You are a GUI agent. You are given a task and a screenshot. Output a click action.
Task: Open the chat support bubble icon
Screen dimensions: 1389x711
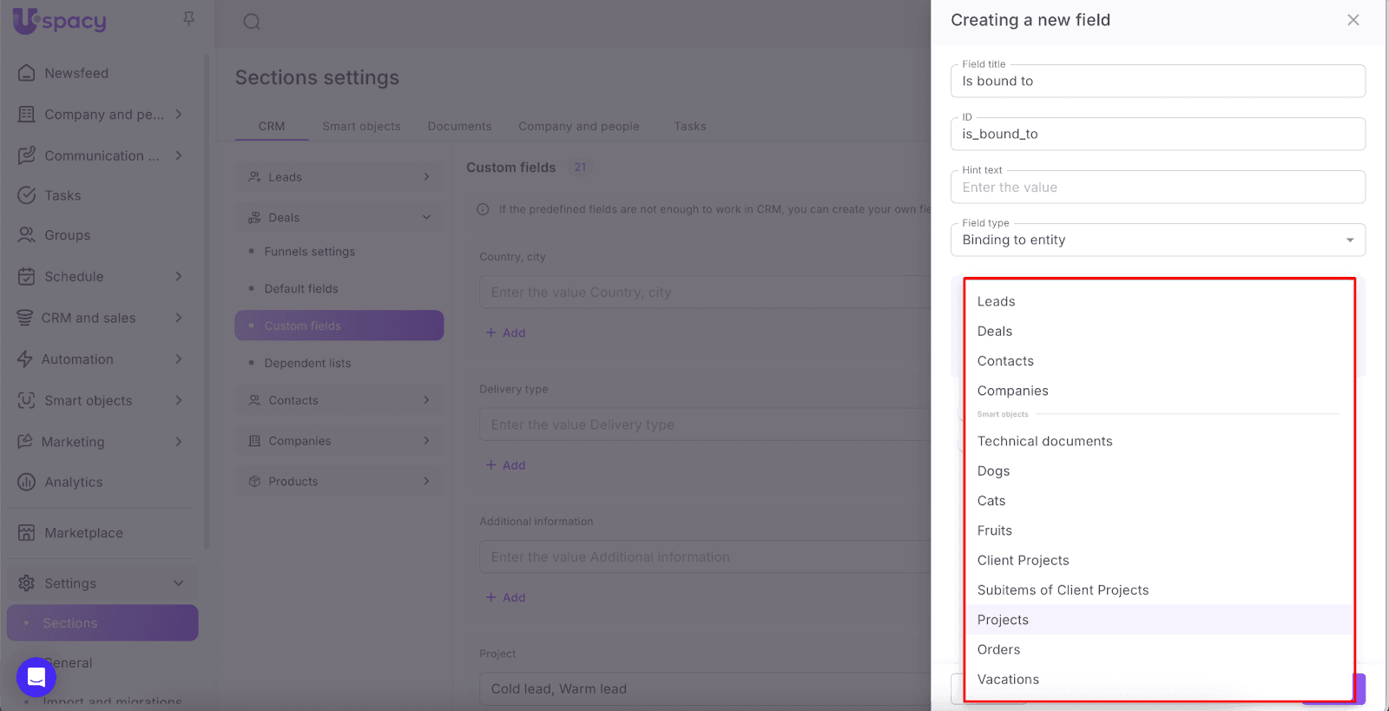pyautogui.click(x=36, y=676)
